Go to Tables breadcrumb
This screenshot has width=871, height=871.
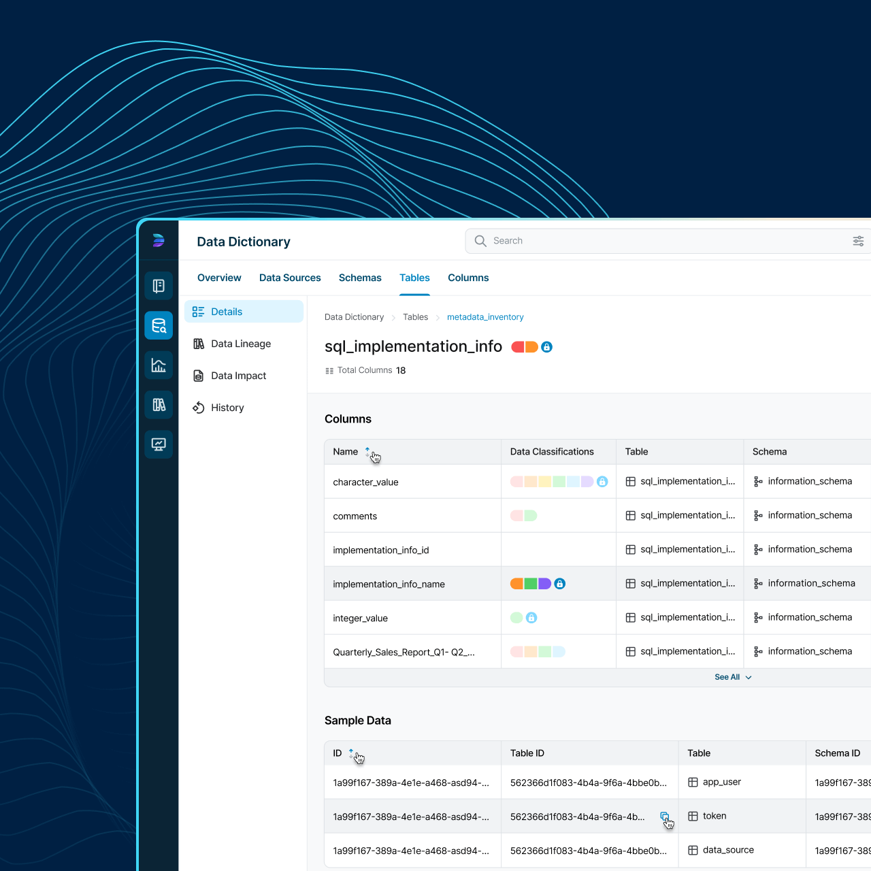[x=415, y=317]
